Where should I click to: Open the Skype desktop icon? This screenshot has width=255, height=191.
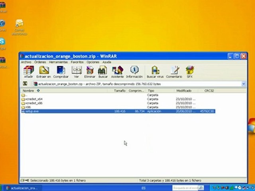[x=2, y=44]
